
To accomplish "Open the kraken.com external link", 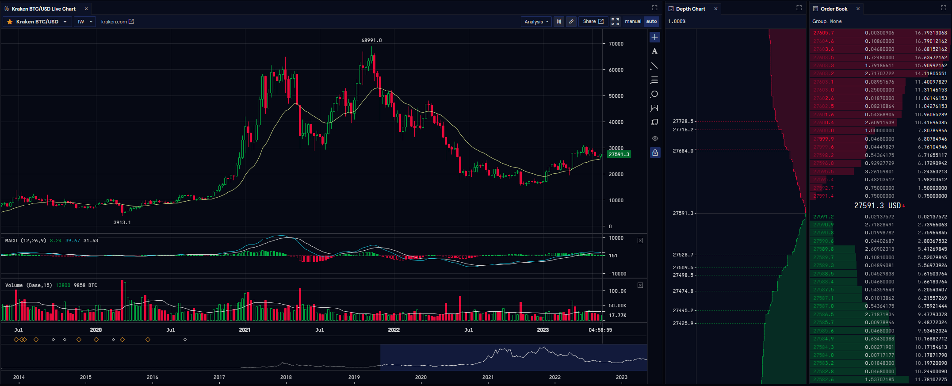I will coord(117,22).
